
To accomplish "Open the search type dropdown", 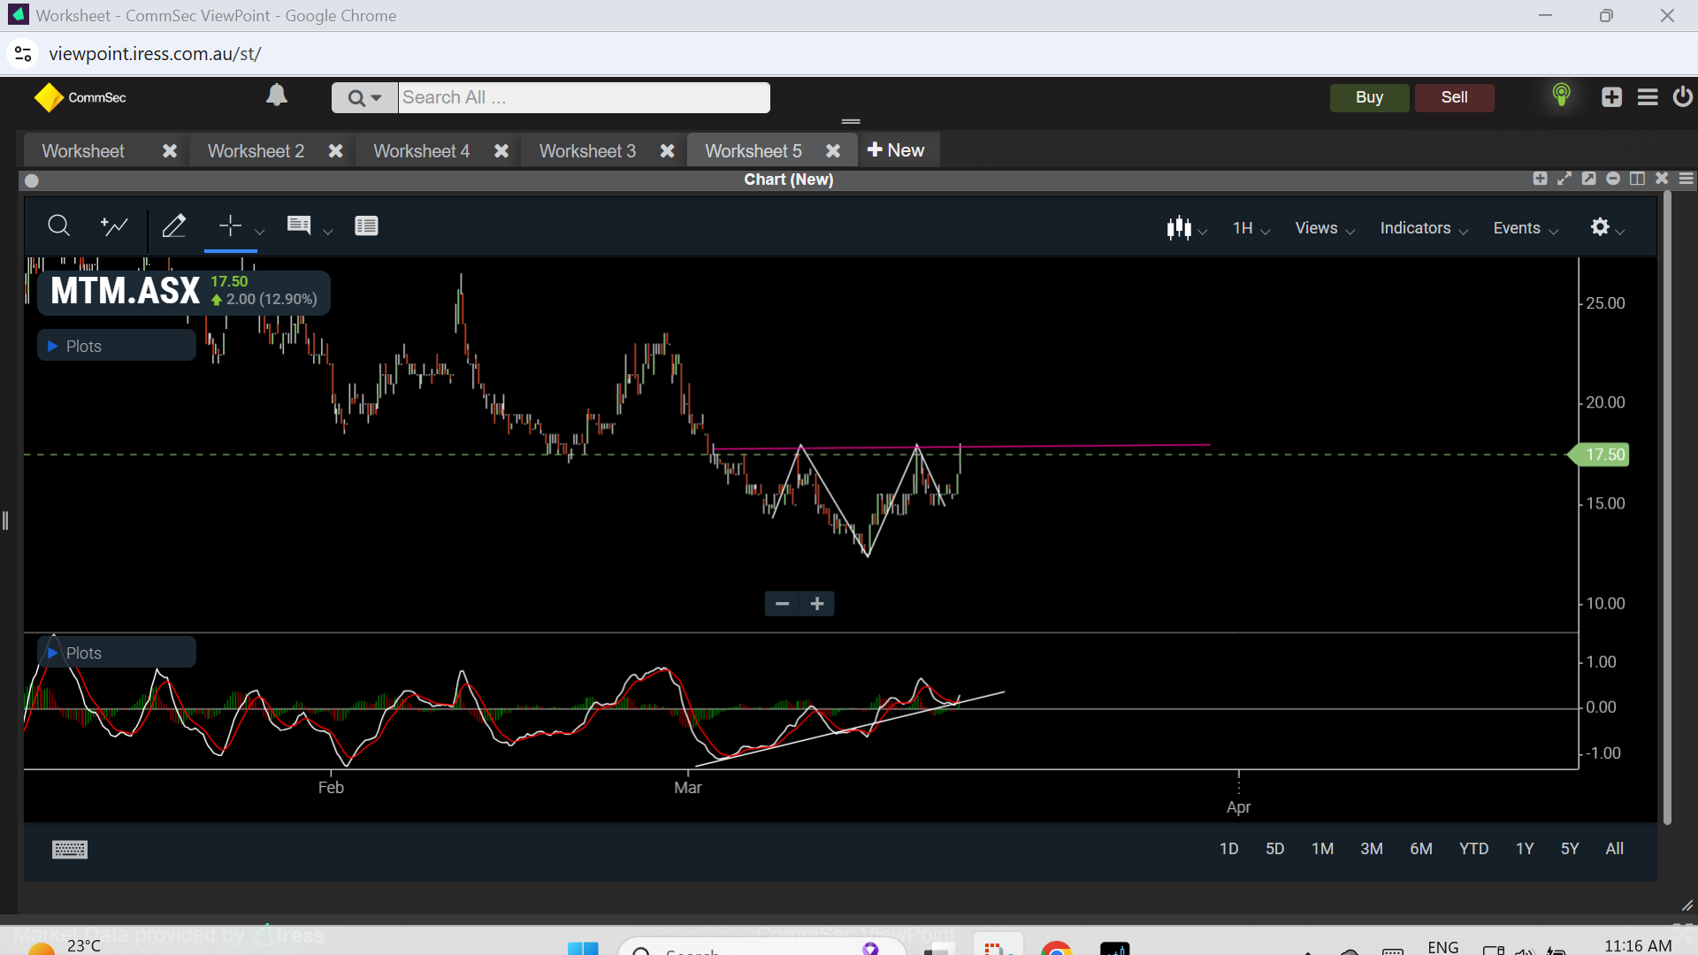I will (364, 98).
